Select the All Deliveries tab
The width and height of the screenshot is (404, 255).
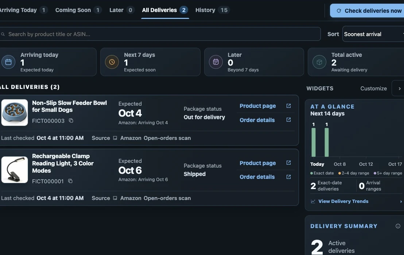point(165,10)
